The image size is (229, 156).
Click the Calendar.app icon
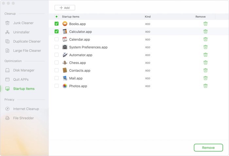pos(65,39)
